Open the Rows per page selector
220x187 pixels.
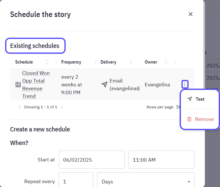tap(179, 107)
